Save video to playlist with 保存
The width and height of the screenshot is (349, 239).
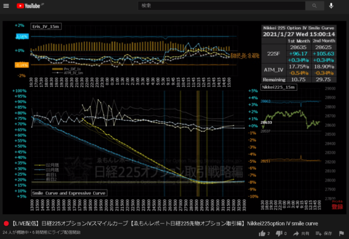tap(324, 233)
